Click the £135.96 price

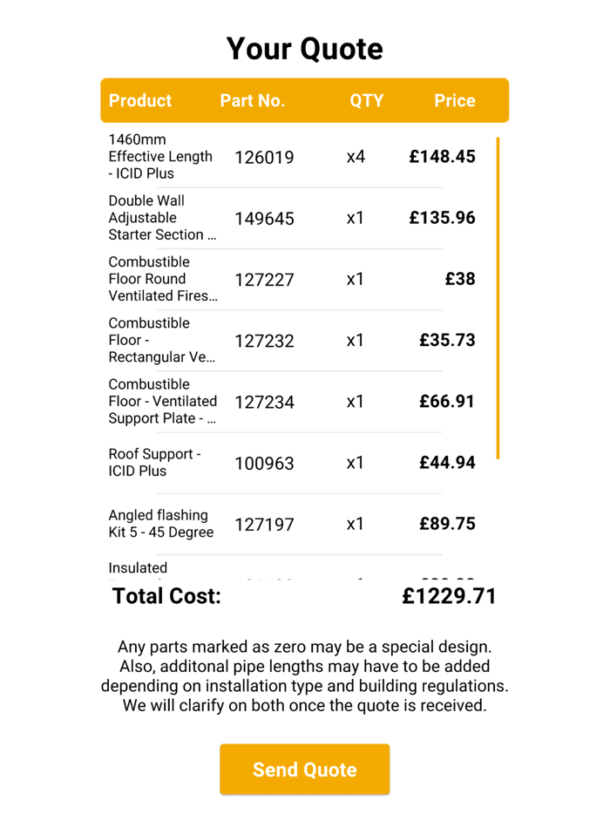442,218
